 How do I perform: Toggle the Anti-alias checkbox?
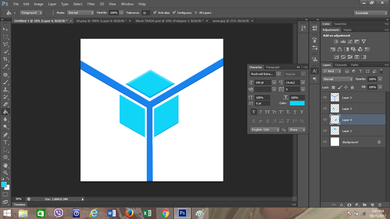(155, 12)
